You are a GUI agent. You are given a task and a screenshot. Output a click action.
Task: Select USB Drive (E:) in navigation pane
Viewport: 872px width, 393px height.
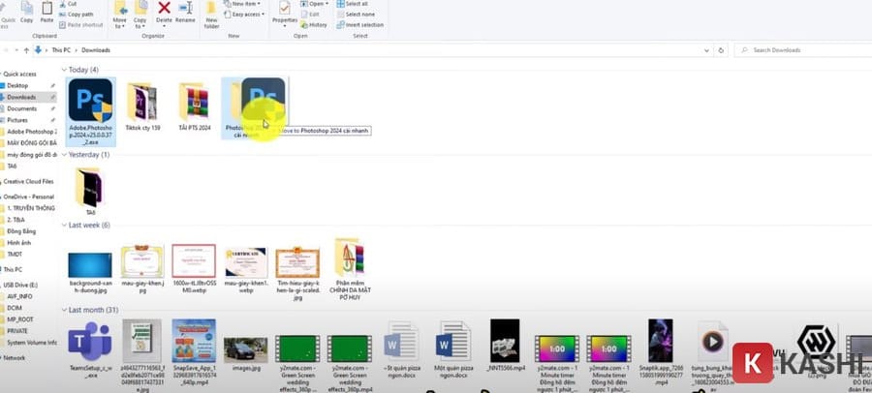tap(23, 284)
